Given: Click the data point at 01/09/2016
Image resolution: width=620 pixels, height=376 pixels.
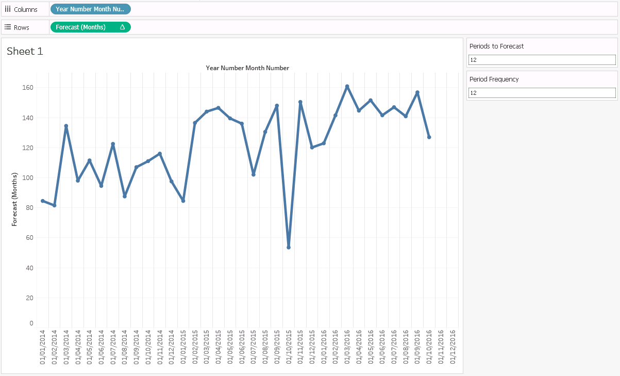Looking at the screenshot, I should (x=417, y=92).
